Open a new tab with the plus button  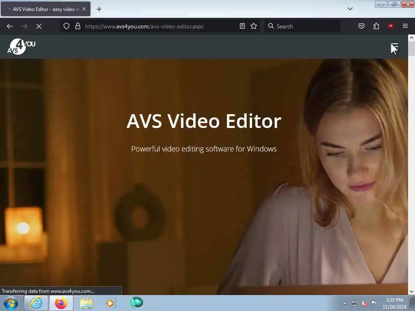click(x=99, y=9)
